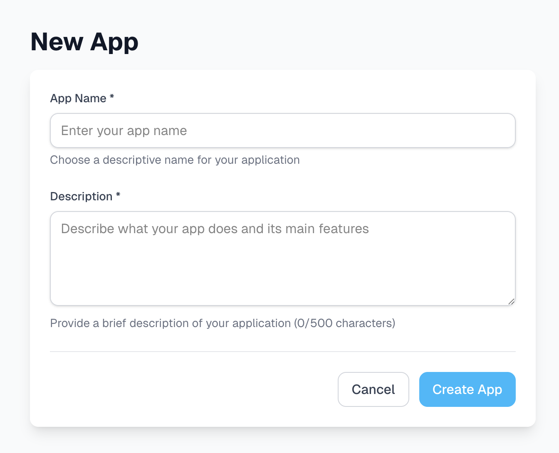The width and height of the screenshot is (559, 453).
Task: Click the asterisk next to App Name
Action: (111, 98)
